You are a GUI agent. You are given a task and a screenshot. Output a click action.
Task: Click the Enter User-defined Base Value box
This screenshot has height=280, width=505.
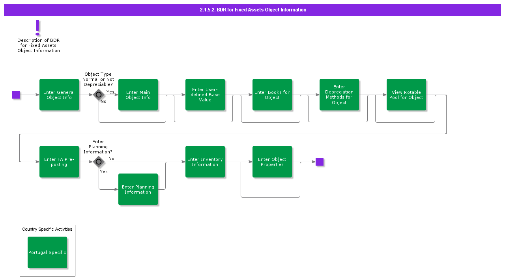[x=205, y=95]
